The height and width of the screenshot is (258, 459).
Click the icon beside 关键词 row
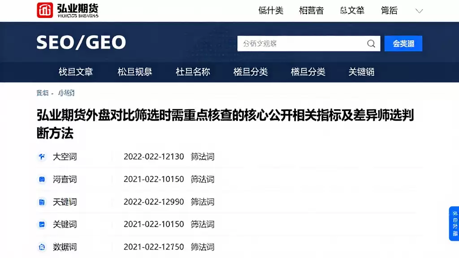42,225
